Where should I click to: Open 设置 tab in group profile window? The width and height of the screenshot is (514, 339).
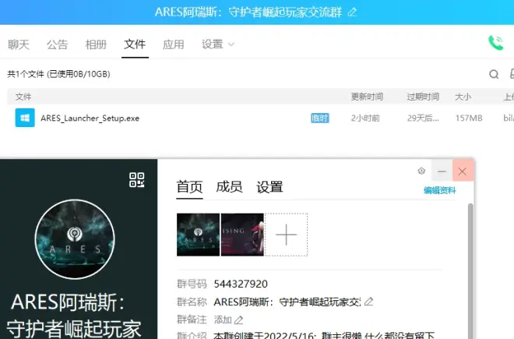coord(269,187)
